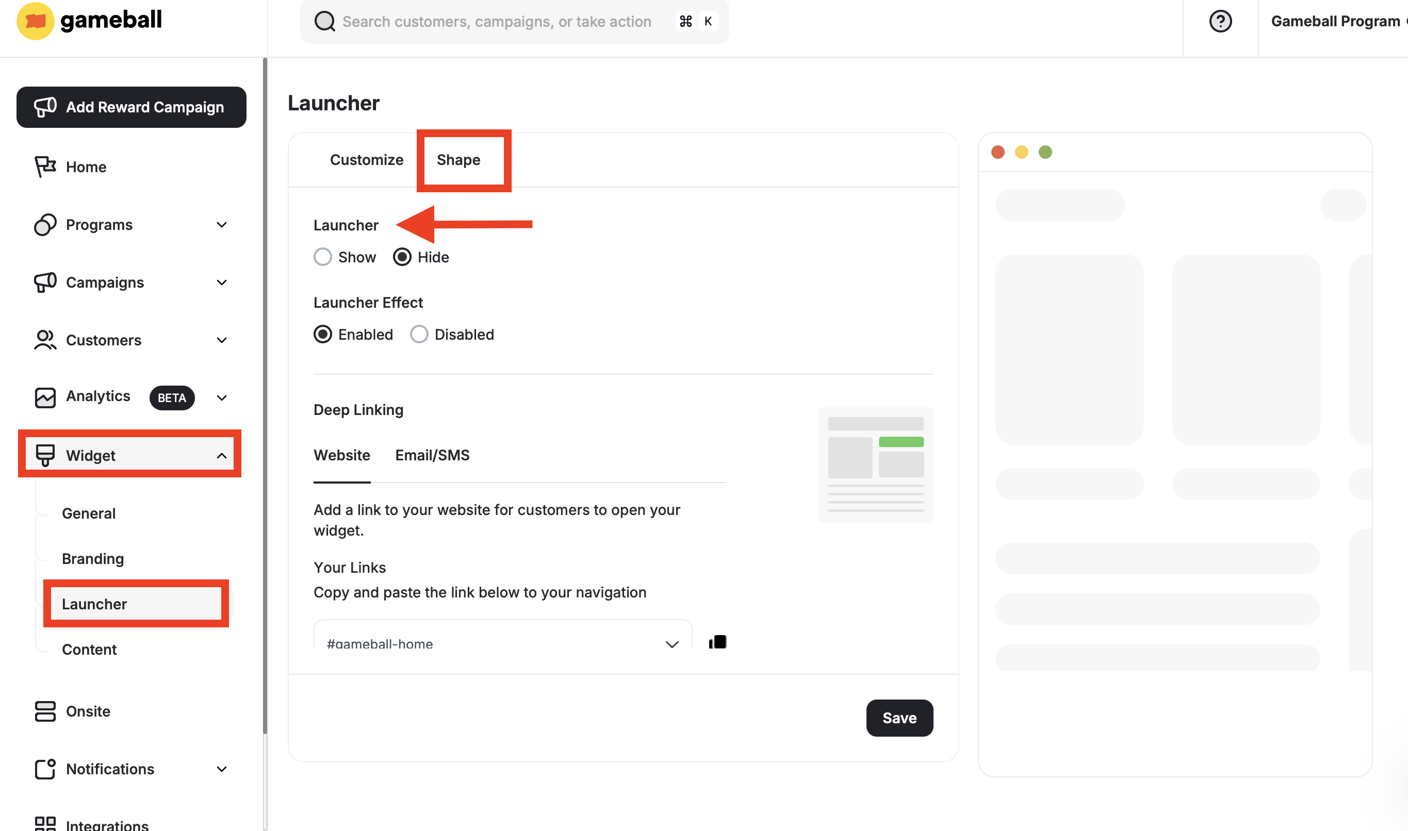Click the Analytics chart icon

tap(45, 397)
